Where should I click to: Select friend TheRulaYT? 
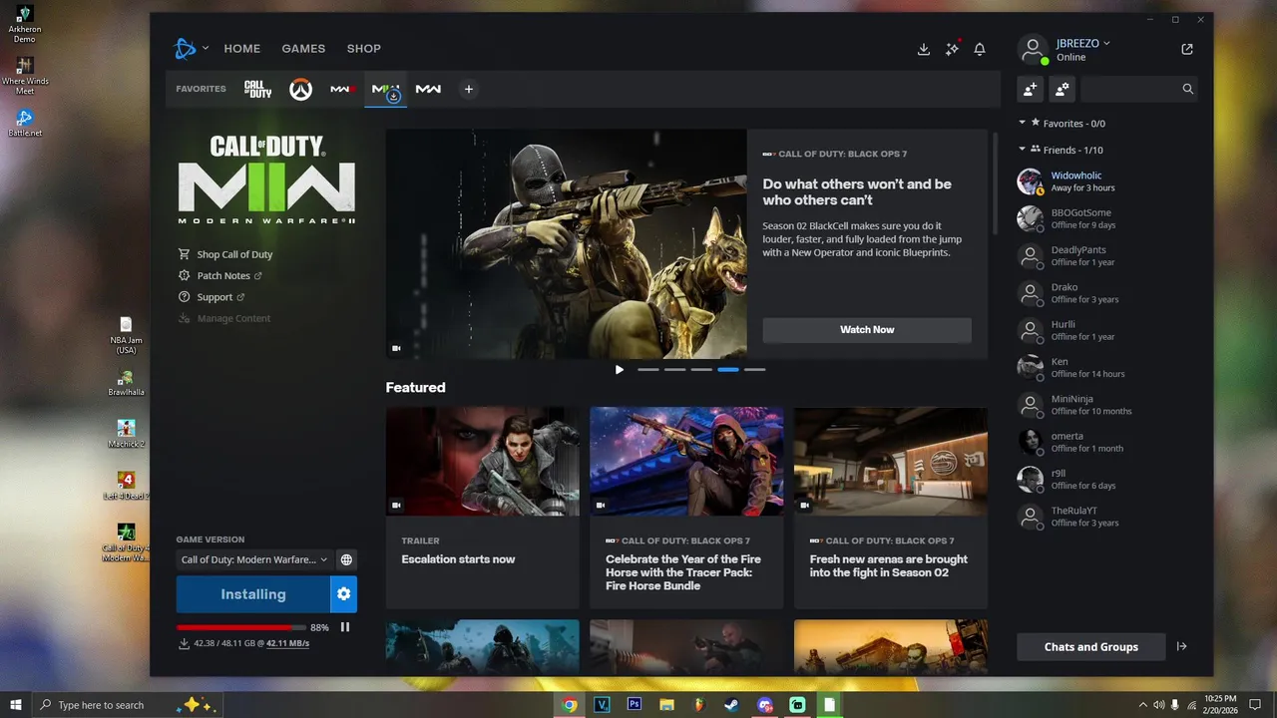coord(1107,517)
